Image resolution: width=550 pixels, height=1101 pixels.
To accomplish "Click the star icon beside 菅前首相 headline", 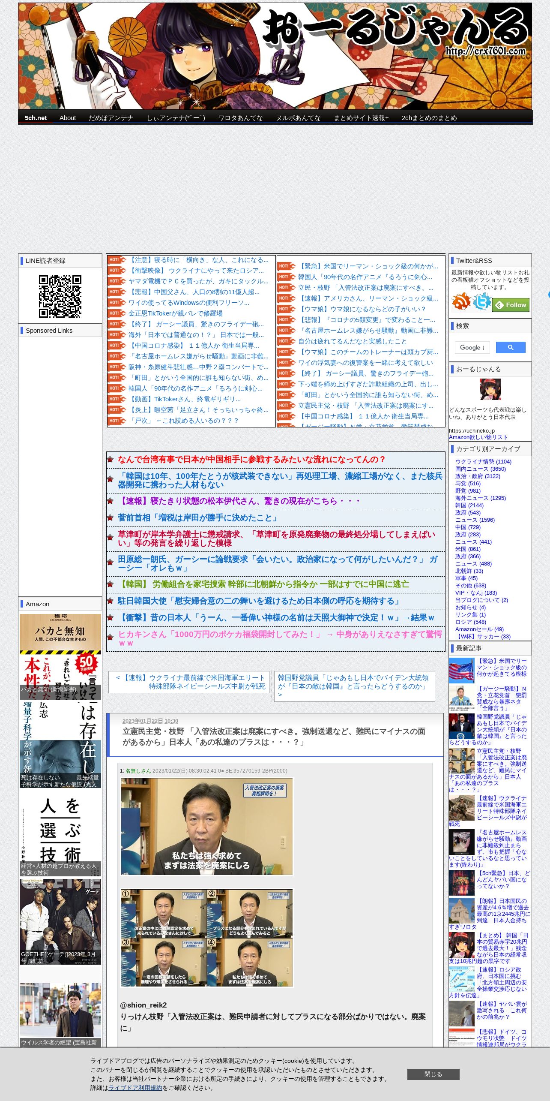I will coord(110,518).
